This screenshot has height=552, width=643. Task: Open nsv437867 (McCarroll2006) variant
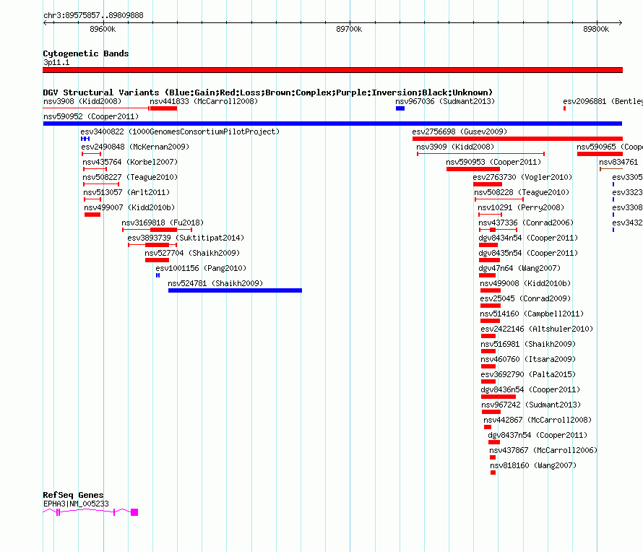(x=543, y=450)
